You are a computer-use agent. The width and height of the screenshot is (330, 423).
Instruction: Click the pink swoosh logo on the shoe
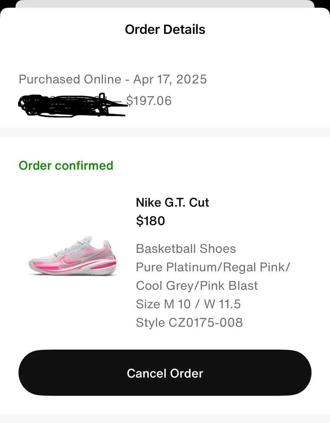(x=68, y=259)
